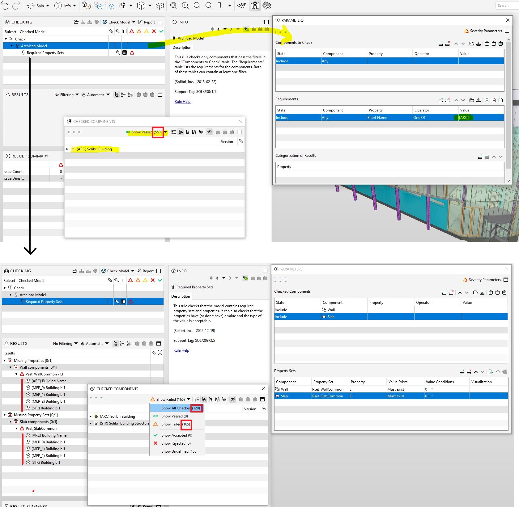Image resolution: width=519 pixels, height=511 pixels.
Task: Open the Spin tool dropdown arrow
Action: click(47, 6)
